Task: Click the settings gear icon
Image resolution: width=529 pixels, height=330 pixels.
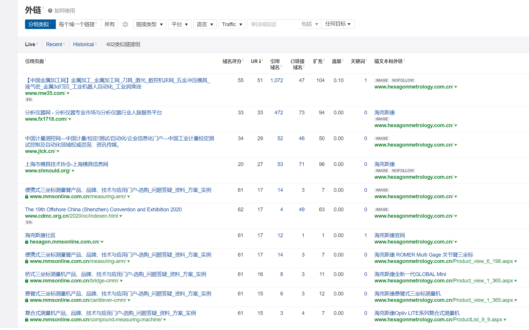Action: 125,24
